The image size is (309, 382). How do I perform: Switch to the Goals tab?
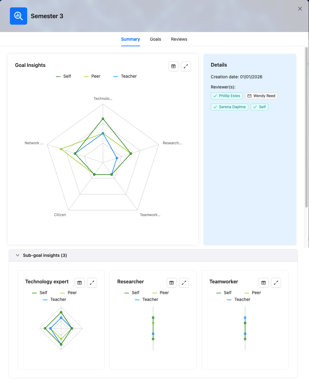(x=156, y=39)
